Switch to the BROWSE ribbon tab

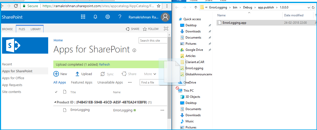(x=7, y=29)
